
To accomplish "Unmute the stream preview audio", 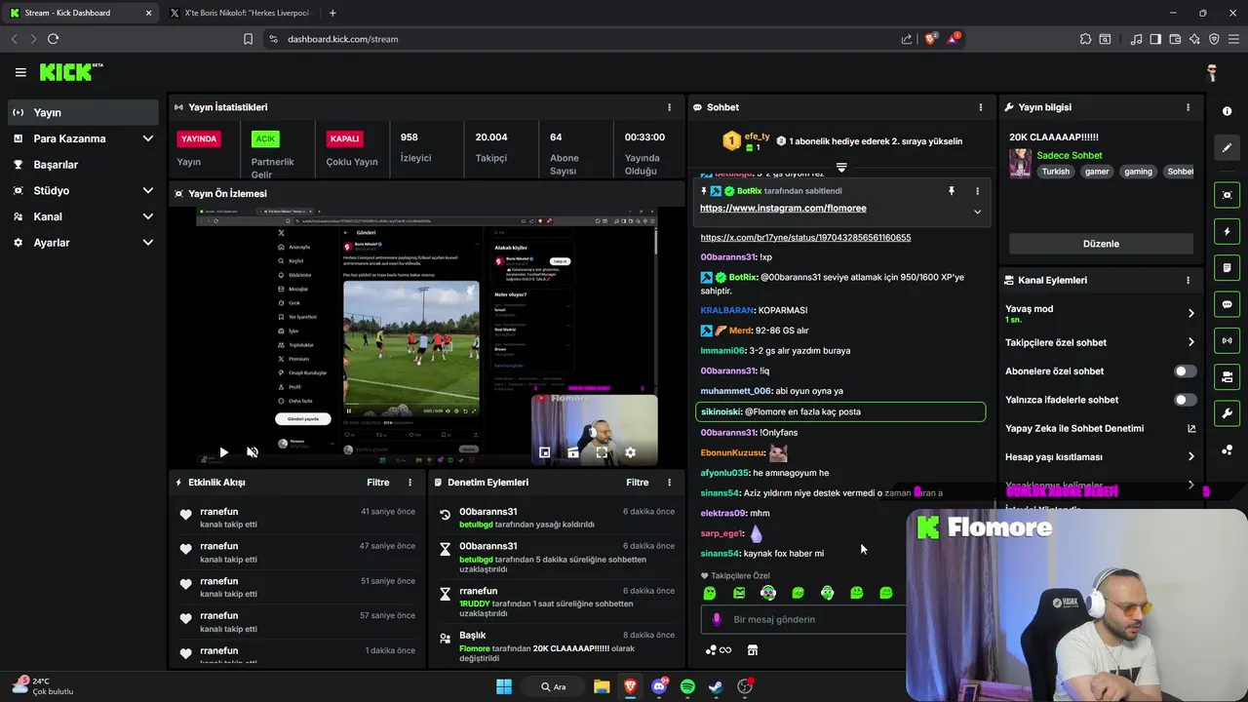I will tap(252, 452).
